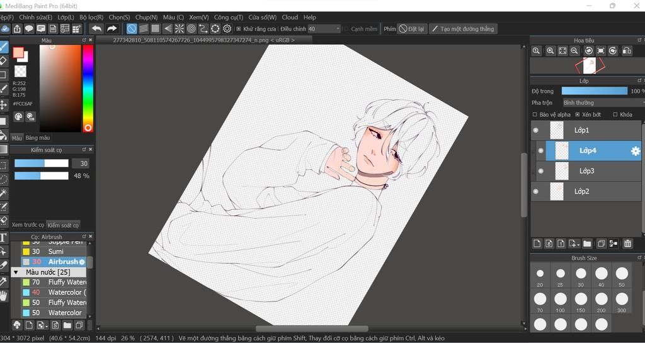Select the Text tool

point(3,237)
